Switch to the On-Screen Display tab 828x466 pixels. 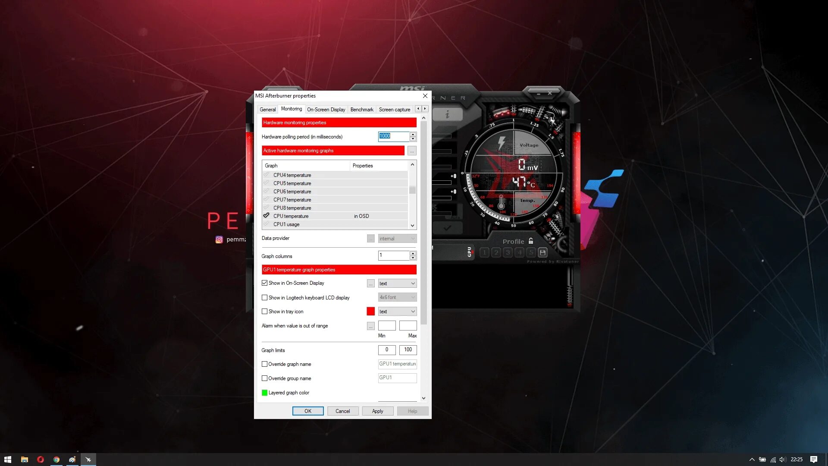coord(326,110)
